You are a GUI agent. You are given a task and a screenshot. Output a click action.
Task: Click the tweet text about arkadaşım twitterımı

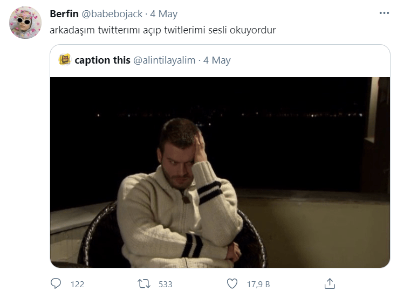(x=162, y=30)
